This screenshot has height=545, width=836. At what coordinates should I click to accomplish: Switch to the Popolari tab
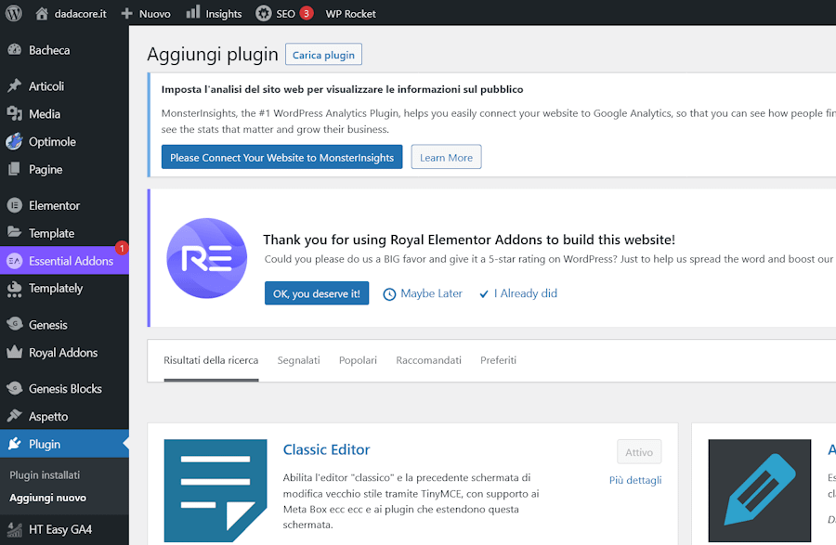click(358, 360)
